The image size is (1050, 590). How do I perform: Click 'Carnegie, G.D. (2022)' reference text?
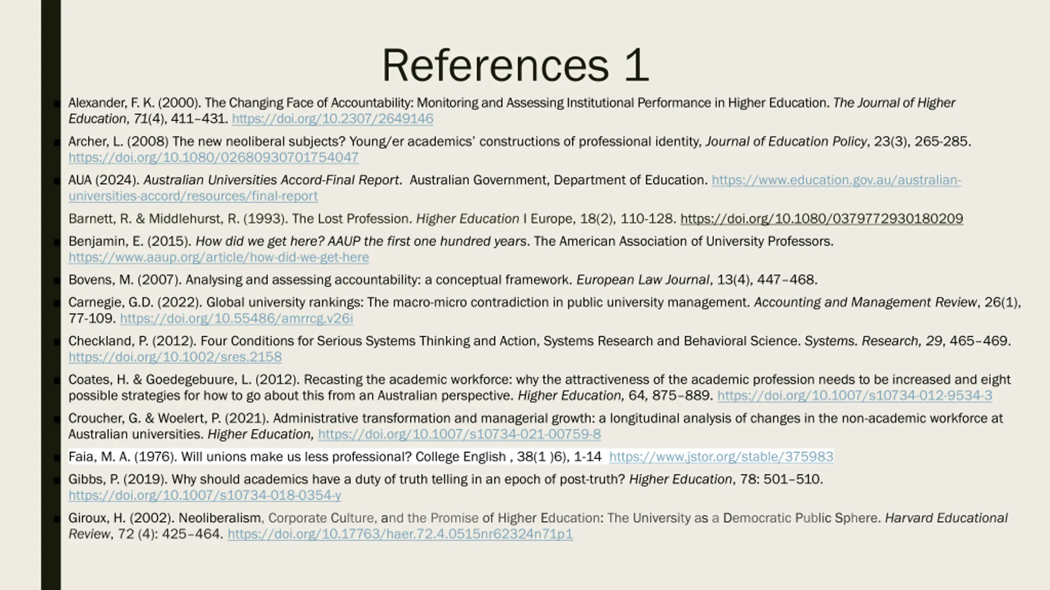click(135, 302)
